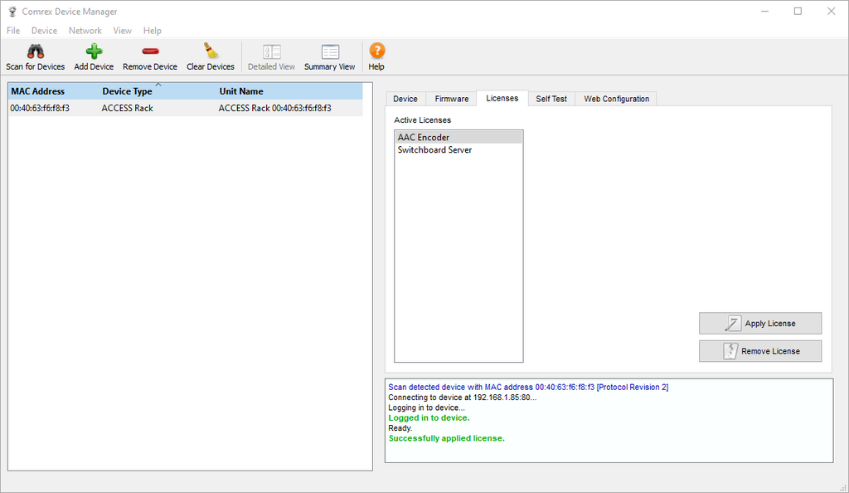Screen dimensions: 849x493
Task: Open the Self Test tab
Action: coord(551,99)
